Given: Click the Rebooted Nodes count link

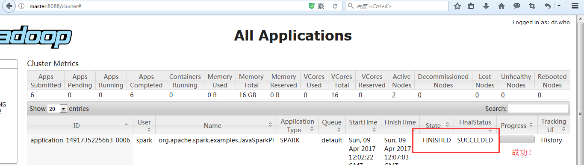Looking at the screenshot, I should (540, 95).
